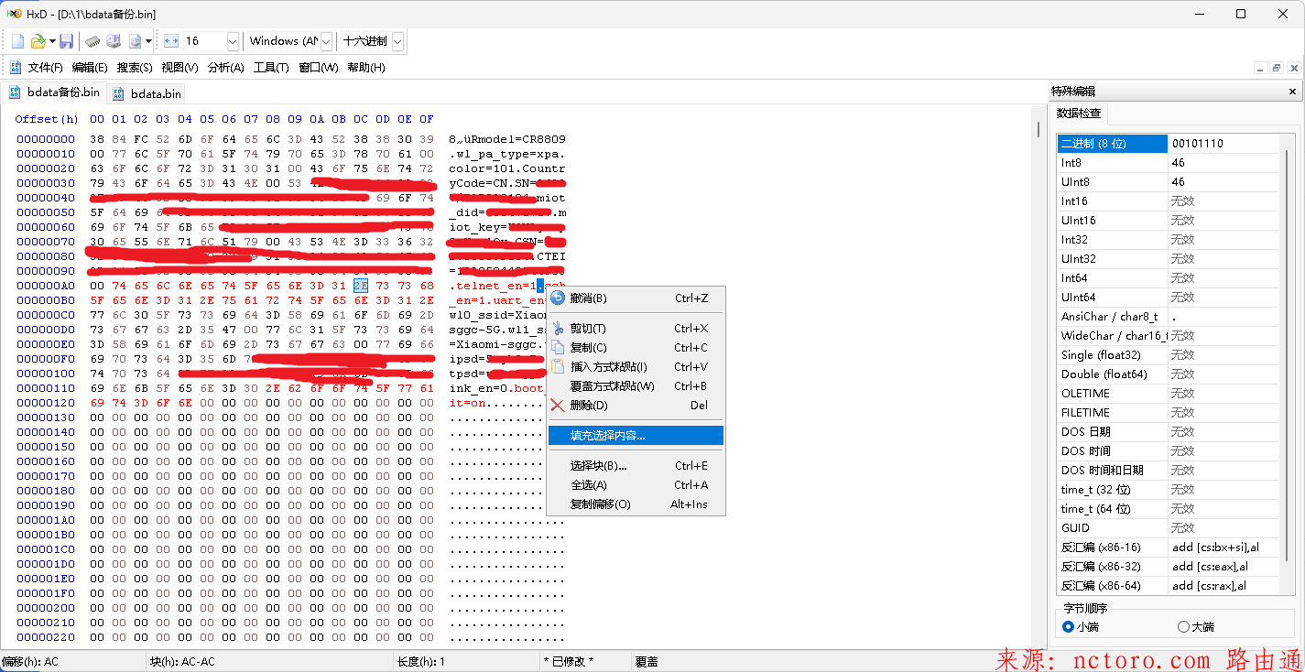The width and height of the screenshot is (1305, 672).
Task: Open the 分析(A) menu
Action: pos(225,68)
